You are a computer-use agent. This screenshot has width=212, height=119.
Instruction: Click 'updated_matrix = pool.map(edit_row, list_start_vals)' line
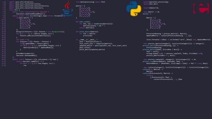[103, 46]
